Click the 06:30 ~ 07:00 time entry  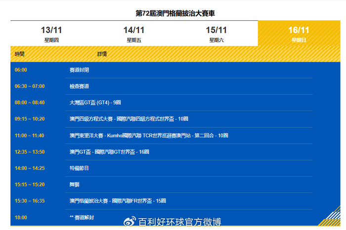click(30, 86)
